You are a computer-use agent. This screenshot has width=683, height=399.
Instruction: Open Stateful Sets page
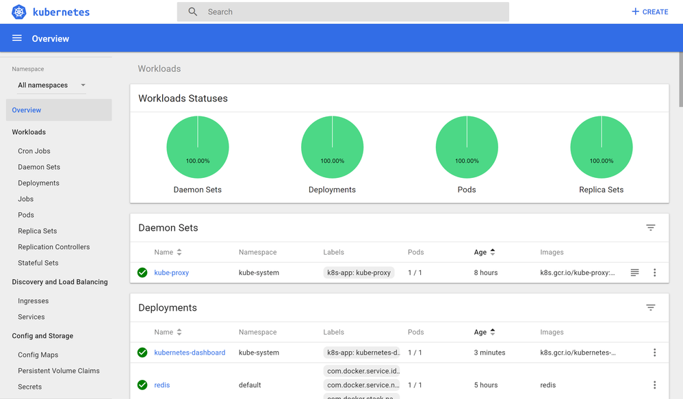pos(38,263)
